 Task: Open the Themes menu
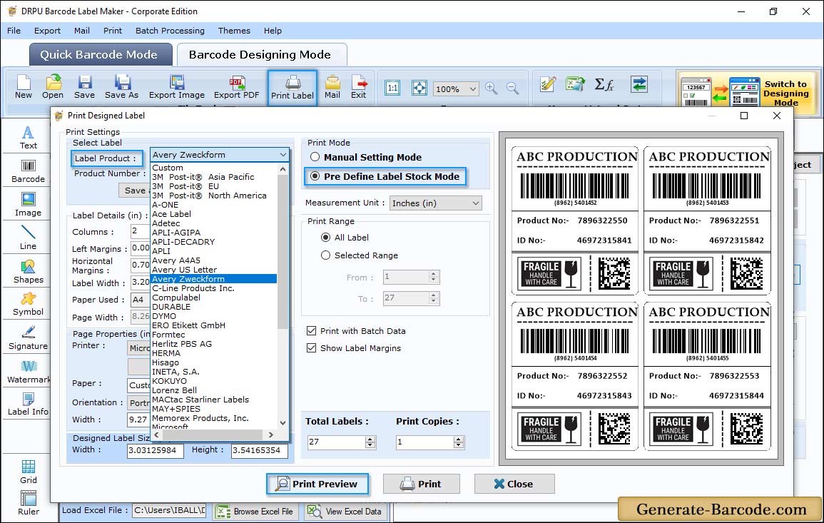[x=234, y=31]
